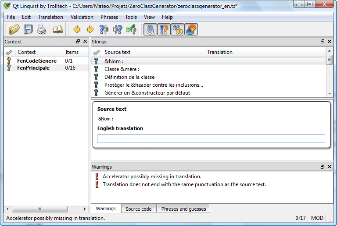The width and height of the screenshot is (337, 226).
Task: Click checkmark column header in Strings list
Action: pos(97,52)
